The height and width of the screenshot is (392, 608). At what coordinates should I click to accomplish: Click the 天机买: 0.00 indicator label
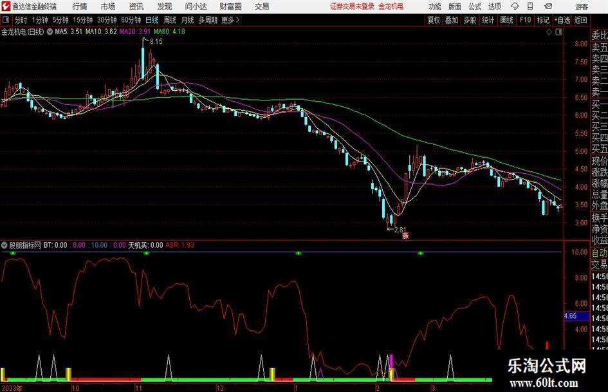145,245
